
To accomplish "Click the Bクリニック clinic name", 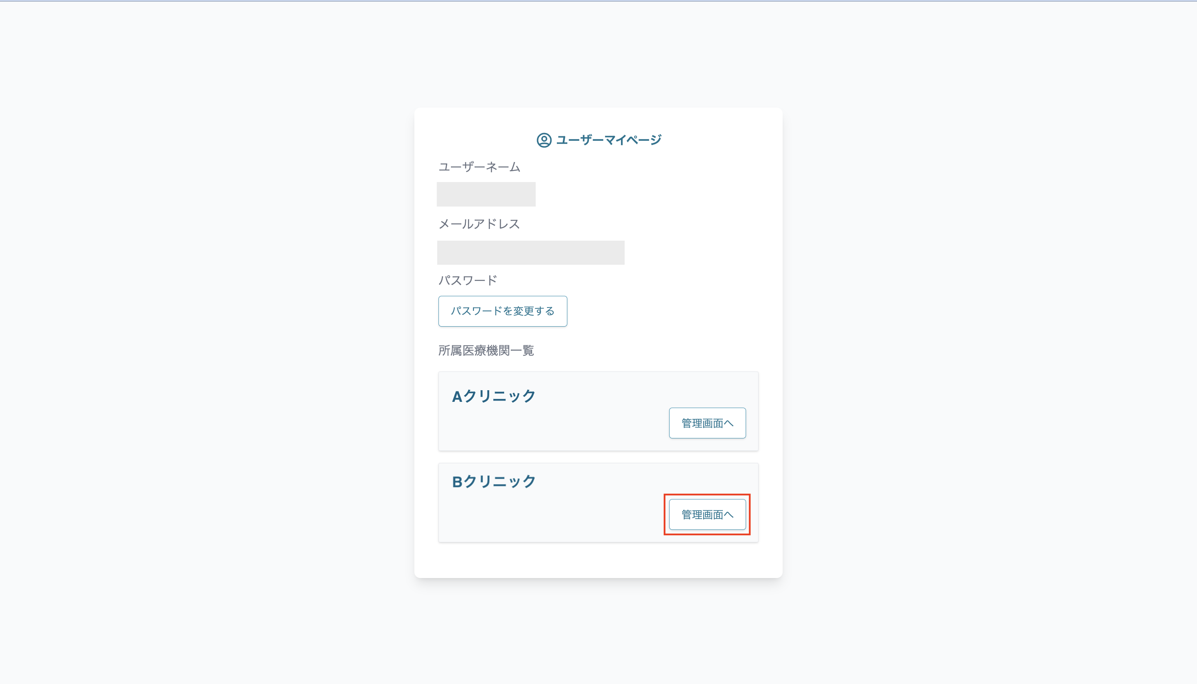I will coord(493,482).
